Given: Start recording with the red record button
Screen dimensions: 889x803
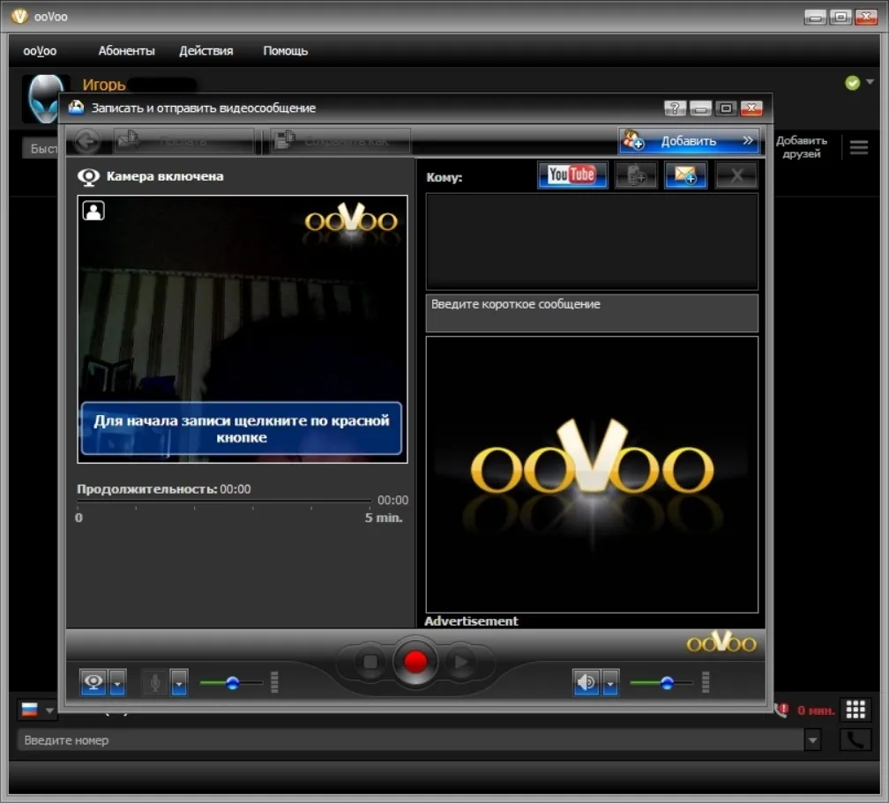Looking at the screenshot, I should pyautogui.click(x=415, y=661).
